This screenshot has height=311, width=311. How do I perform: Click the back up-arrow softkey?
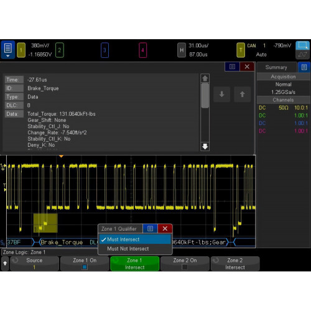(5, 263)
